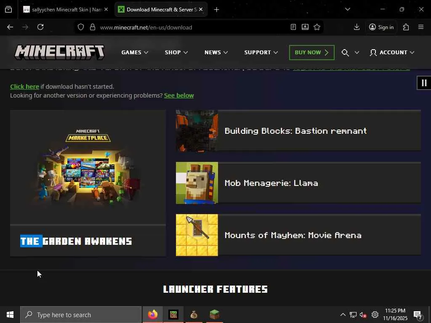The height and width of the screenshot is (323, 431).
Task: Open the tracking protection shield icon
Action: (80, 27)
